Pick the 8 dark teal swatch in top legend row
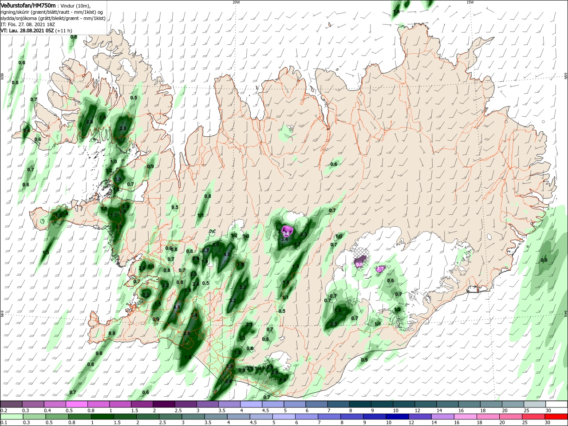The height and width of the screenshot is (426, 568). (x=360, y=404)
